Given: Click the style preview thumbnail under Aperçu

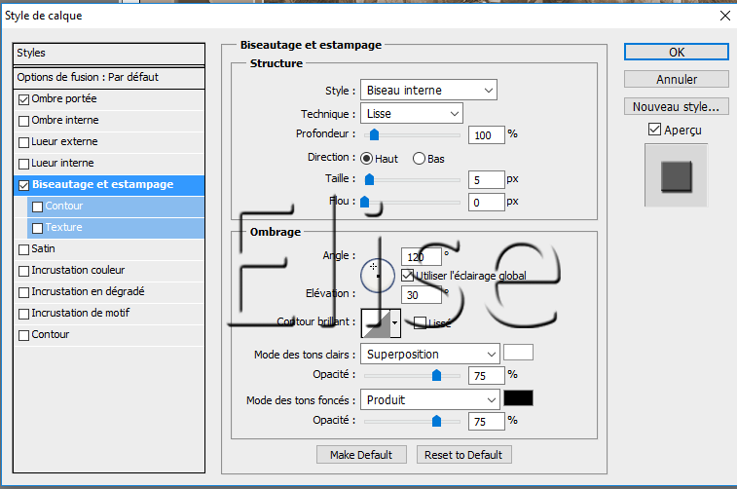Looking at the screenshot, I should (676, 176).
